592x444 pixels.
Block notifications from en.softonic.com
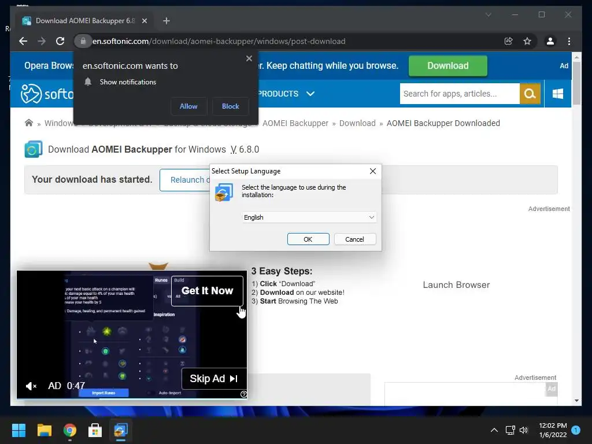click(x=230, y=106)
